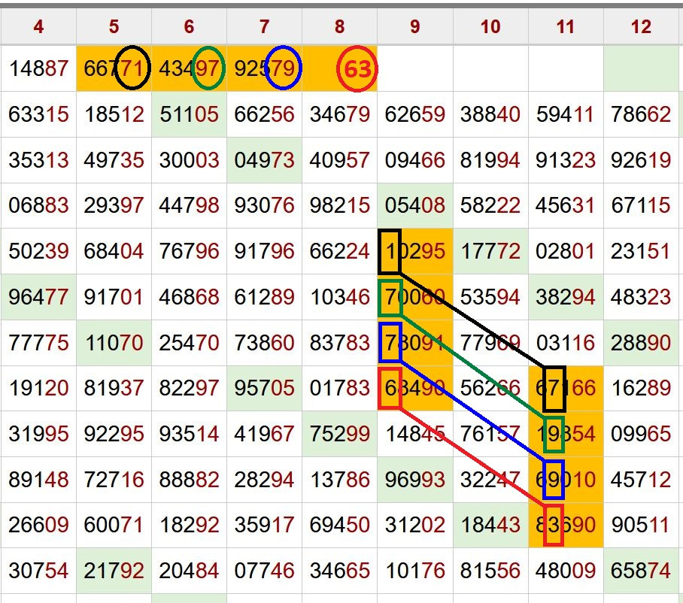Select column header 12
The width and height of the screenshot is (683, 603).
pyautogui.click(x=641, y=26)
